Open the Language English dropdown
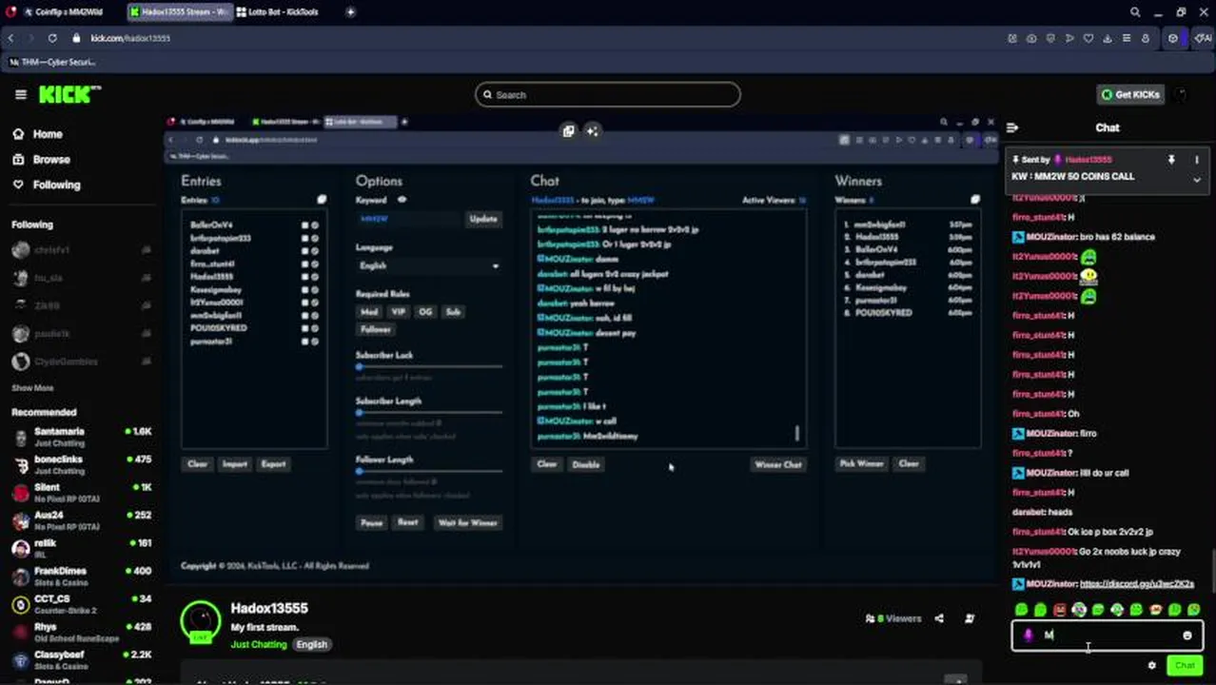 429,265
